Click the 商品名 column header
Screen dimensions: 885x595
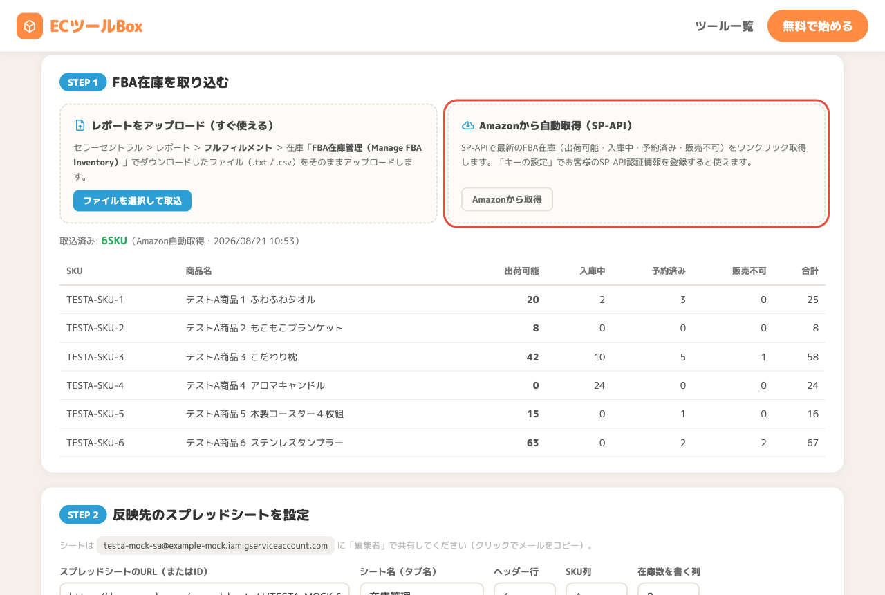198,271
